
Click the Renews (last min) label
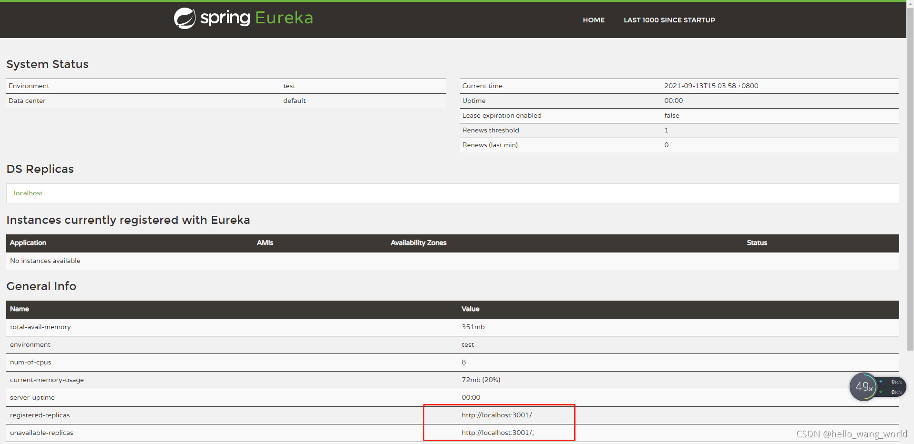pos(490,145)
